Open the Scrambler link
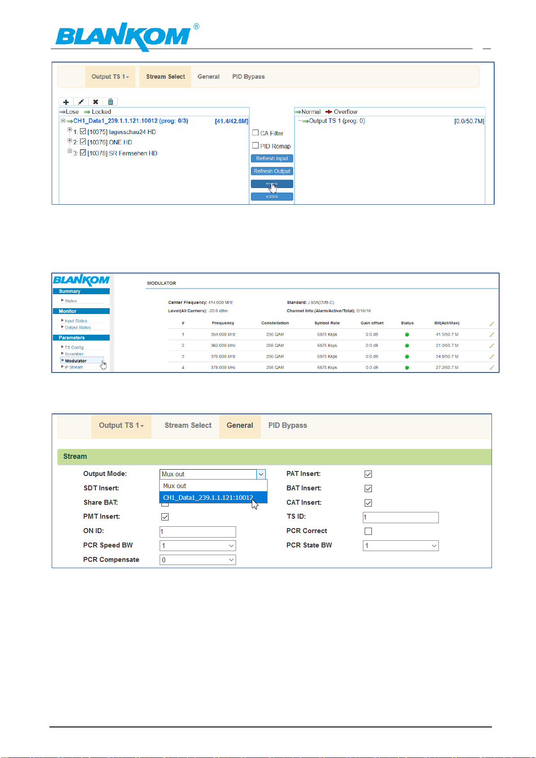This screenshot has width=536, height=758. click(74, 354)
